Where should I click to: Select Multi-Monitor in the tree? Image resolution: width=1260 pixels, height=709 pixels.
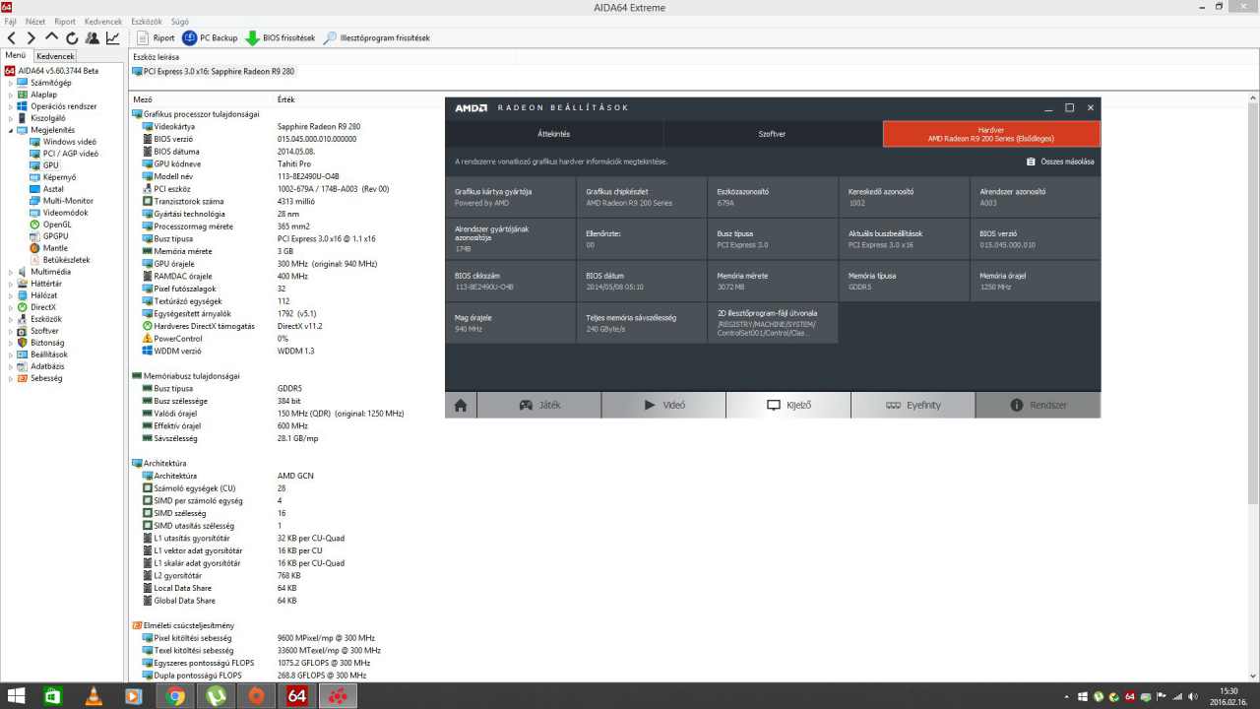coord(68,201)
